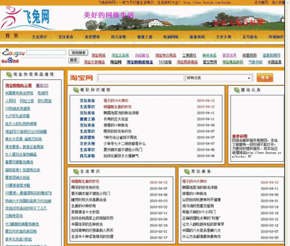Click the Sogou 搜索 button
The width and height of the screenshot is (290, 246).
pyautogui.click(x=79, y=53)
